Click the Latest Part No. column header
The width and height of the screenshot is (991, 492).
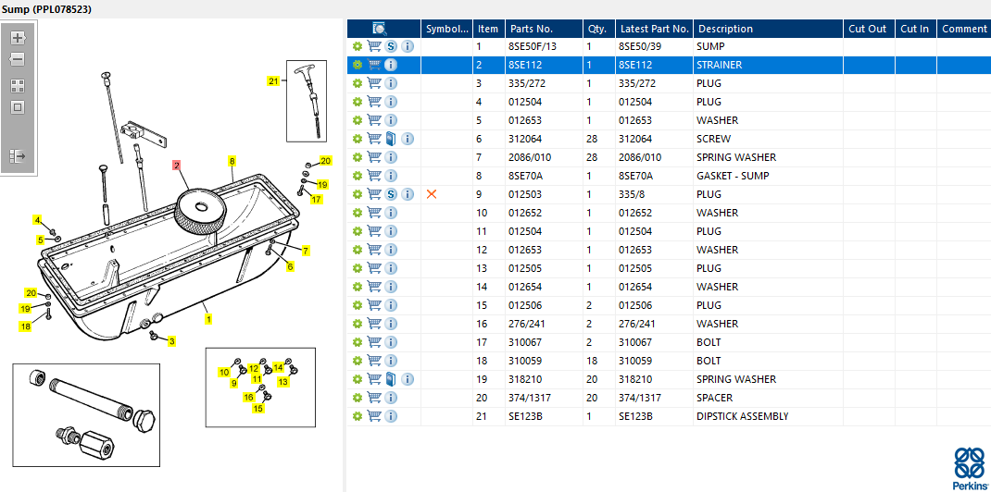click(654, 29)
